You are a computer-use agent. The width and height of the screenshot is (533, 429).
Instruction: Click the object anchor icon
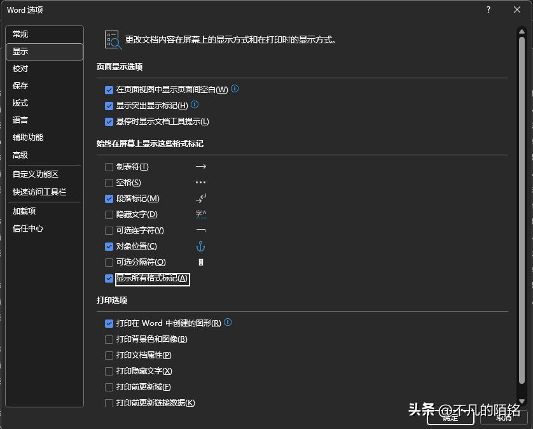[x=201, y=246]
